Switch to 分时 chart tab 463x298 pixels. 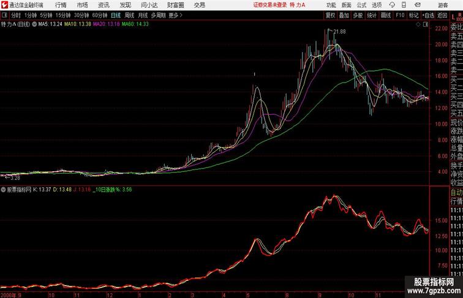coord(16,15)
